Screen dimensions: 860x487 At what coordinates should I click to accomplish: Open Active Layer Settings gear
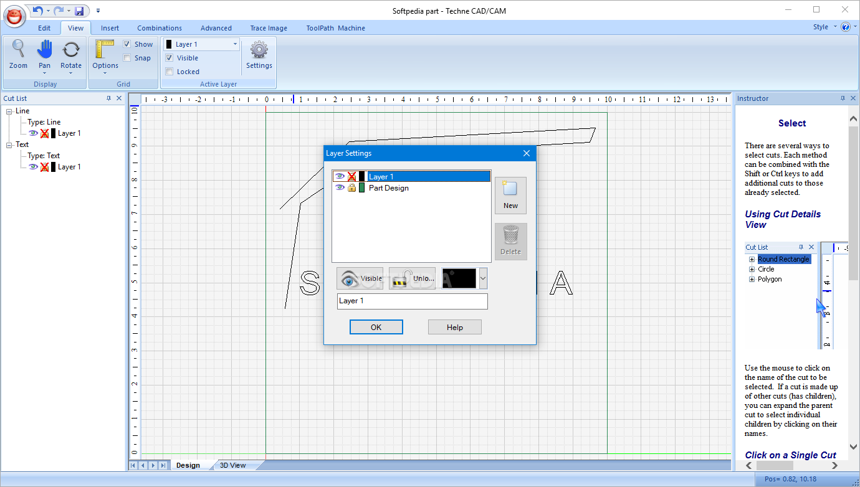[x=259, y=55]
